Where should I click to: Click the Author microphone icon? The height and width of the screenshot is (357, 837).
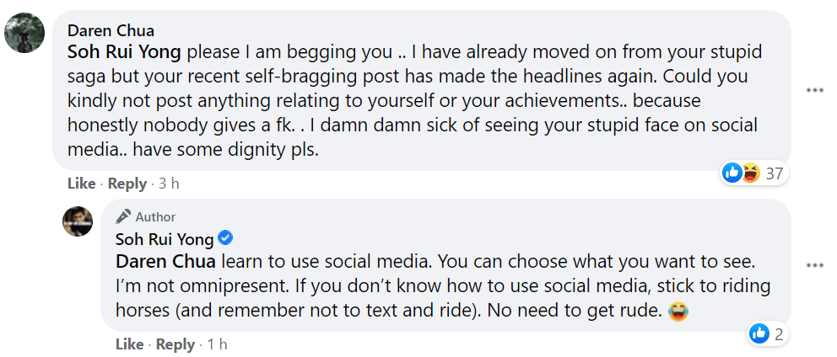pos(123,216)
